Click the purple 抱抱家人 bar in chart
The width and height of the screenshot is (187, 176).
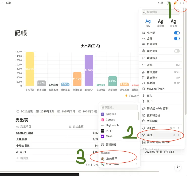coord(89,70)
